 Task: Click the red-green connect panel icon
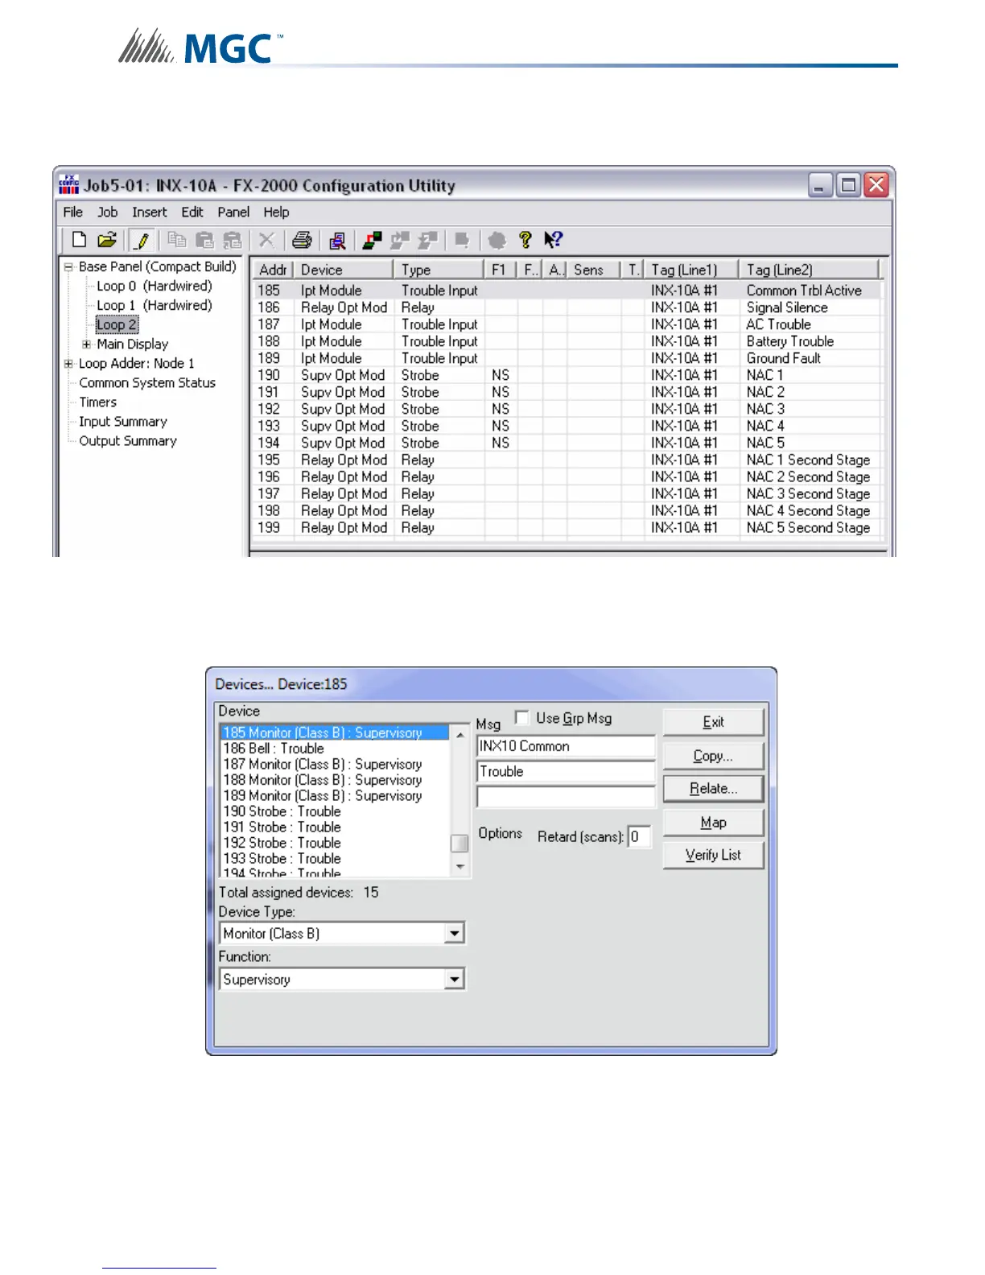[x=372, y=240]
